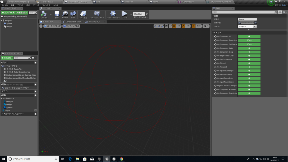The image size is (288, 162).
Task: Open Class Defaults from the toolbar
Action: (97, 15)
